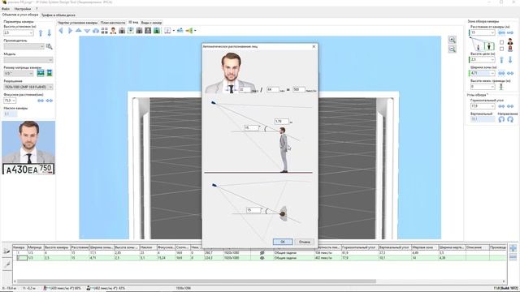The width and height of the screenshot is (520, 292).
Task: Click the pixels-per-meter result field showing 500
Action: (x=299, y=89)
